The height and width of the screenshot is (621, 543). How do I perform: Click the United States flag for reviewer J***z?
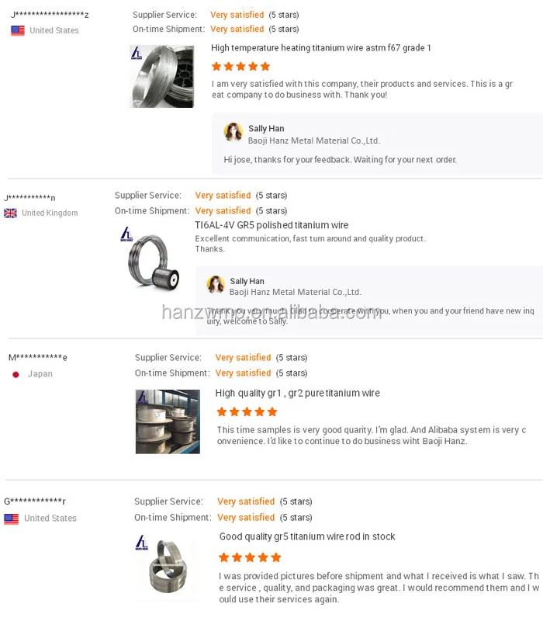coord(17,30)
